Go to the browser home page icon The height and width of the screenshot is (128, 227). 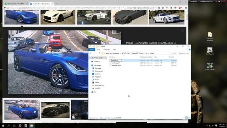point(171,8)
